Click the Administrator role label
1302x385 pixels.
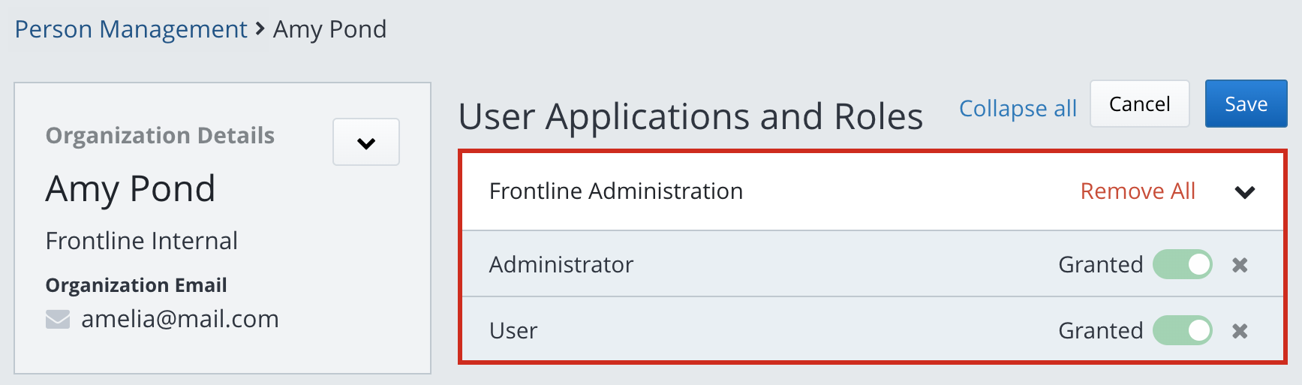(561, 265)
